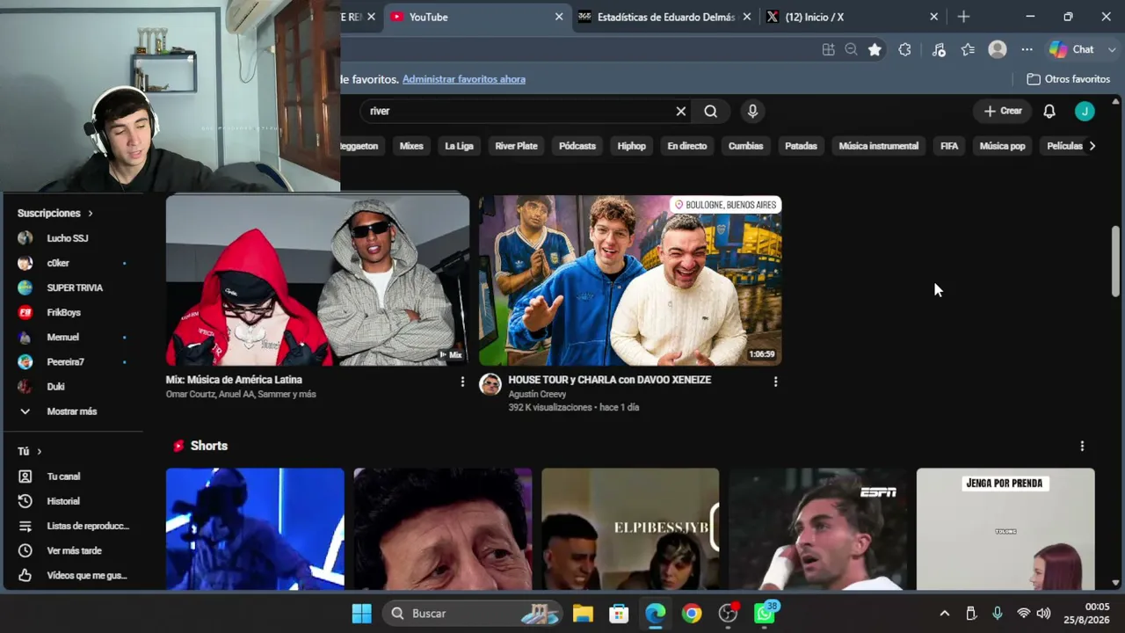1125x633 pixels.
Task: Open the Otros favoritos folder
Action: coord(1068,79)
